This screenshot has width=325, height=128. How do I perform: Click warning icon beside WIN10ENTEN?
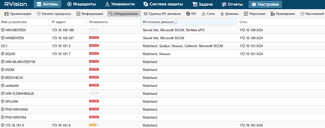tap(3, 30)
